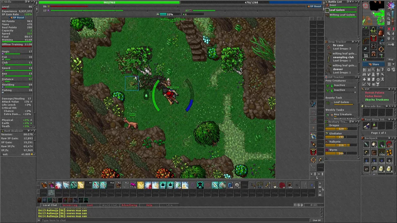This screenshot has width=397, height=223.
Task: Click the minimap zoom in magnifier
Action: (x=389, y=19)
